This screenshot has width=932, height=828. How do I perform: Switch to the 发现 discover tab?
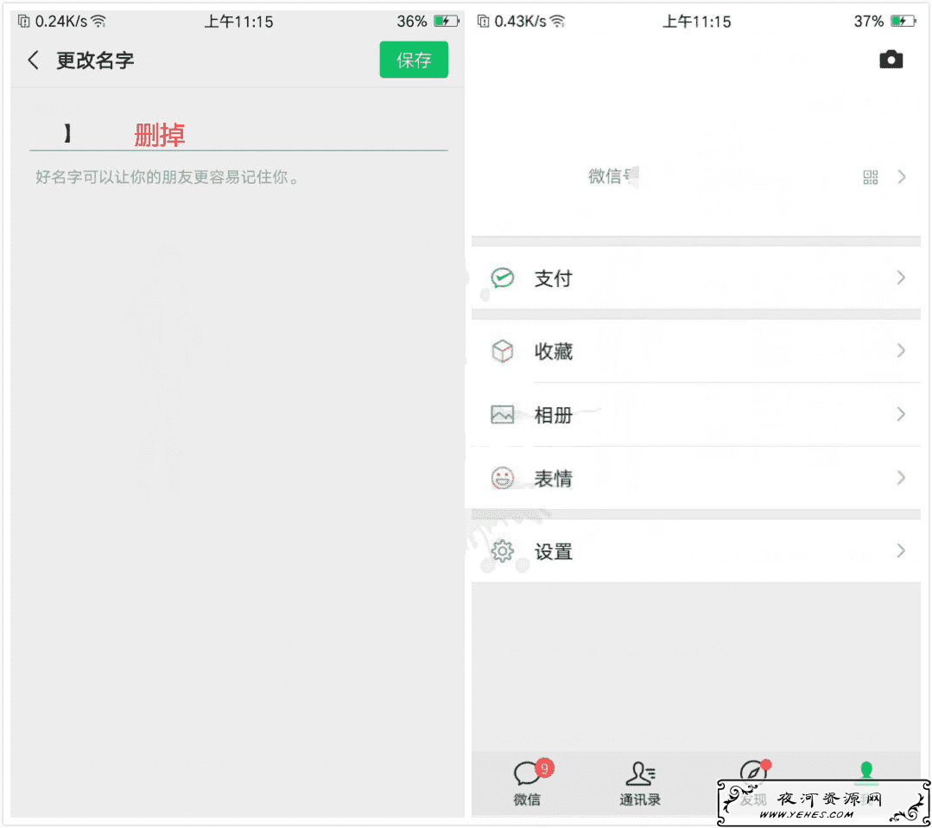pyautogui.click(x=753, y=783)
